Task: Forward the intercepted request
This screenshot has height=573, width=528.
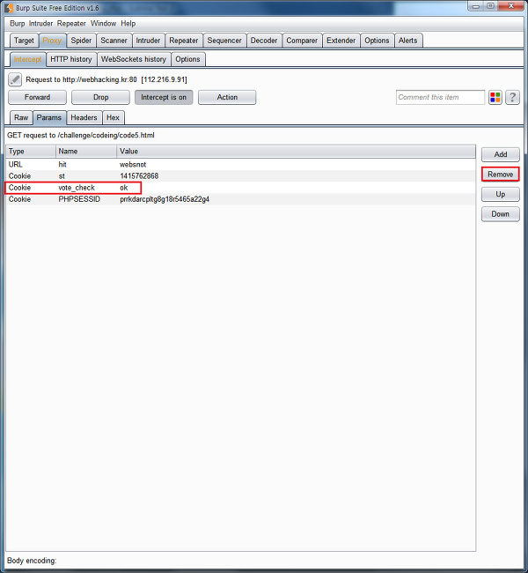Action: [x=37, y=97]
